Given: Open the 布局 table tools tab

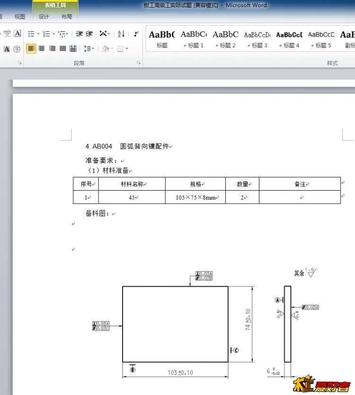Looking at the screenshot, I should coord(67,17).
